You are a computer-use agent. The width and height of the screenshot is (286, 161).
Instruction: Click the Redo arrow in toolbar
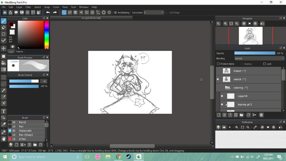tap(55, 12)
